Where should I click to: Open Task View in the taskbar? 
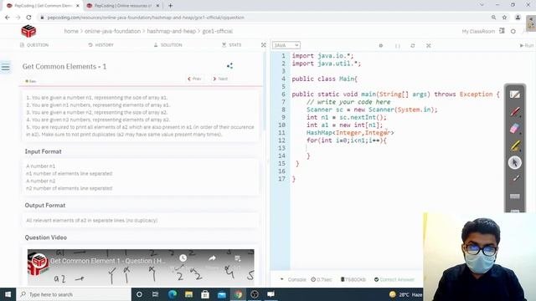[x=155, y=294]
